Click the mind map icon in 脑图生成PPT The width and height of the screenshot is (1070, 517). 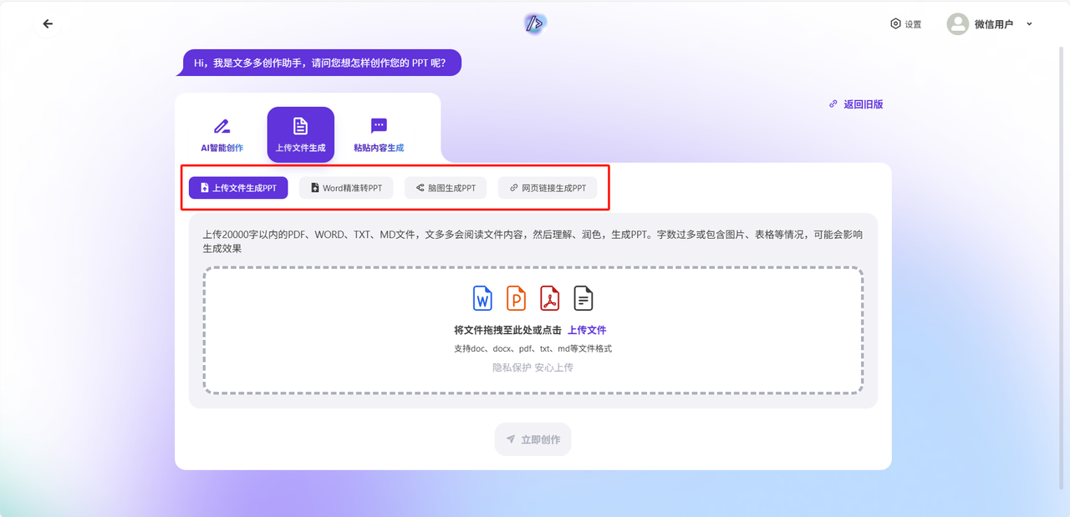pyautogui.click(x=420, y=188)
